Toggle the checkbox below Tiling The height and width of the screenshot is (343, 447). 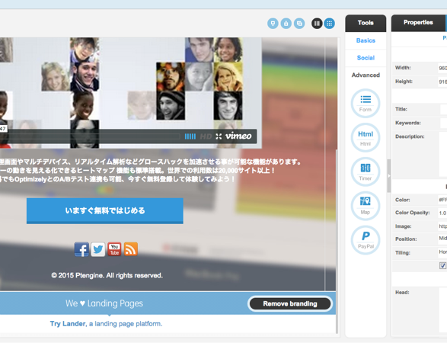pyautogui.click(x=442, y=266)
